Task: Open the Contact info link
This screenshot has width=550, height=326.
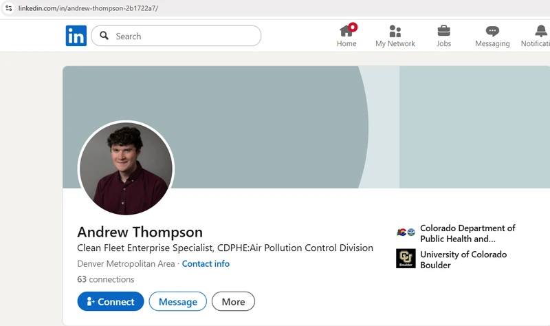Action: tap(206, 263)
